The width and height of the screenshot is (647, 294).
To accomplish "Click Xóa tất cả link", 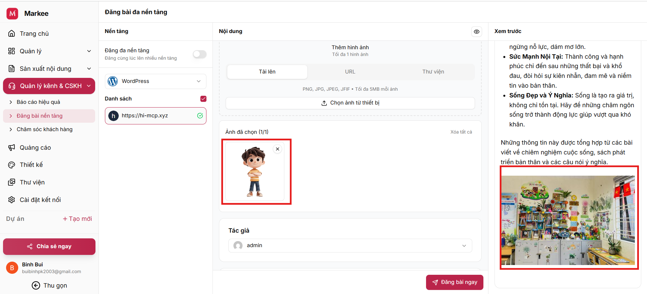I will click(x=461, y=132).
